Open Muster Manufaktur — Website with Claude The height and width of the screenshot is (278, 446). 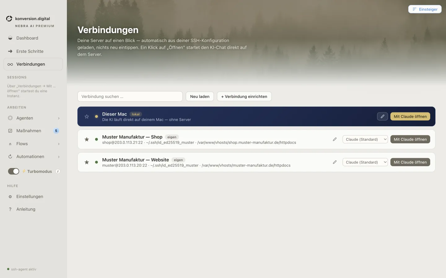[x=410, y=162]
